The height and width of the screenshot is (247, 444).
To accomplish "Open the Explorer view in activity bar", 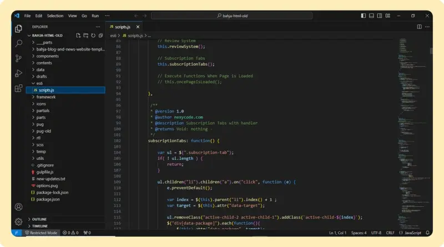I will pyautogui.click(x=18, y=29).
